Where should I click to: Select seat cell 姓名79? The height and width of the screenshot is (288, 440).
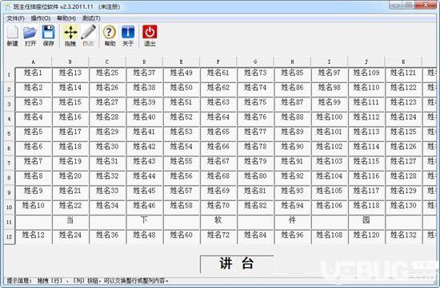255,164
